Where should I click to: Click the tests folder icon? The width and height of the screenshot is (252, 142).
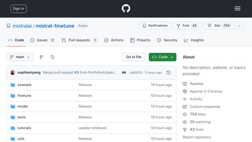[13, 117]
